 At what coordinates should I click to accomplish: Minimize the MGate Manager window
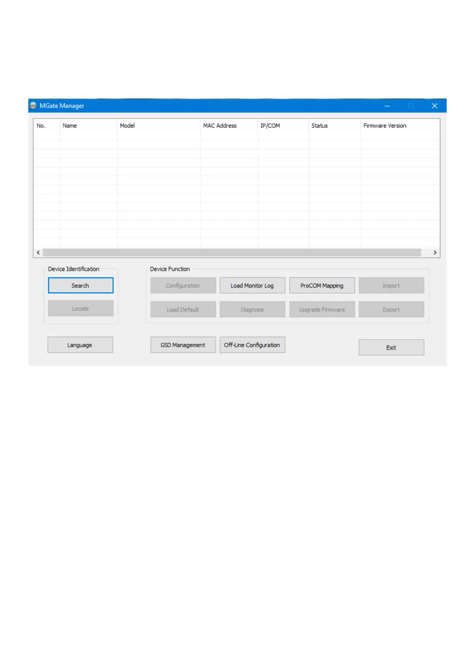point(387,106)
